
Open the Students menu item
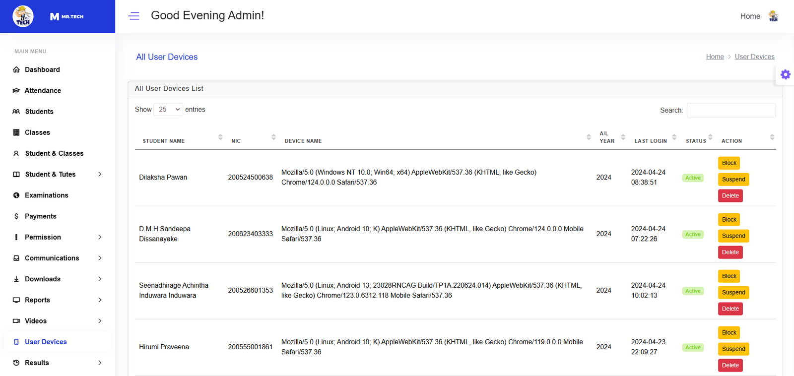(x=39, y=112)
